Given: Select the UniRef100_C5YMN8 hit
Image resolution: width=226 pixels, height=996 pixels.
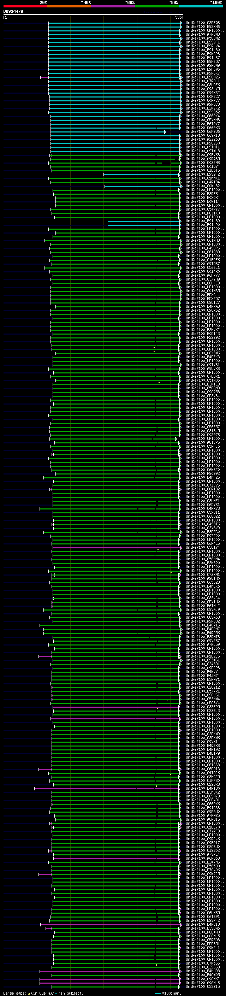Looking at the screenshot, I should pyautogui.click(x=202, y=120).
